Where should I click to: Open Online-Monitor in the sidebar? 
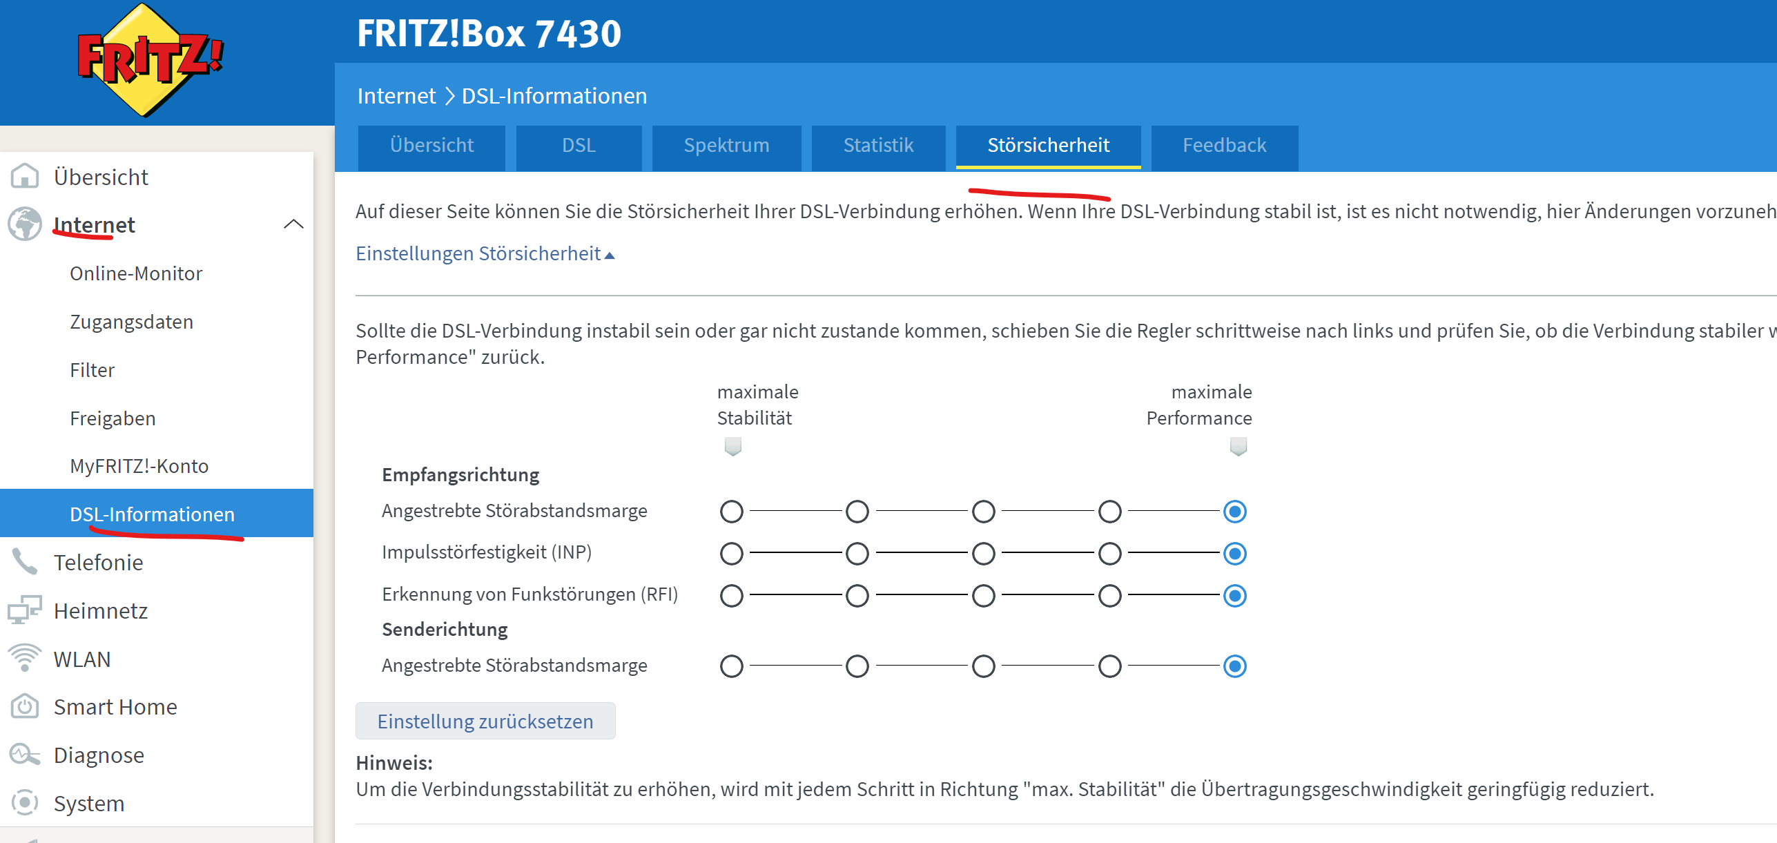coord(136,273)
